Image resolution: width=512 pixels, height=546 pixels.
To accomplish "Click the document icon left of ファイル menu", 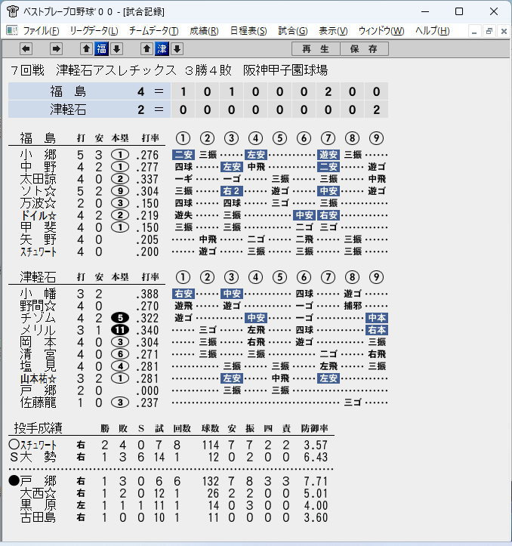I will 12,31.
